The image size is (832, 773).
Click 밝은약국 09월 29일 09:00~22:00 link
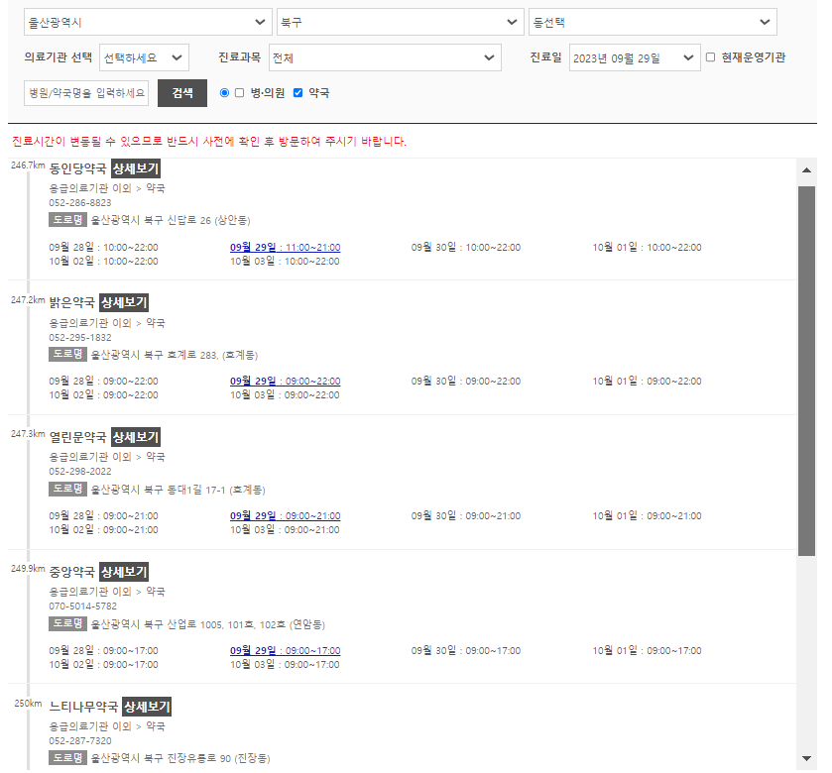285,381
